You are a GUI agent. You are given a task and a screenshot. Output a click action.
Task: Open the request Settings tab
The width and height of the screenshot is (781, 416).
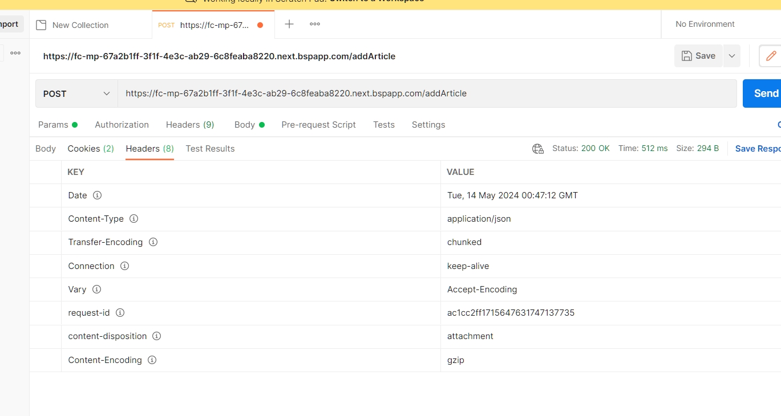click(428, 125)
